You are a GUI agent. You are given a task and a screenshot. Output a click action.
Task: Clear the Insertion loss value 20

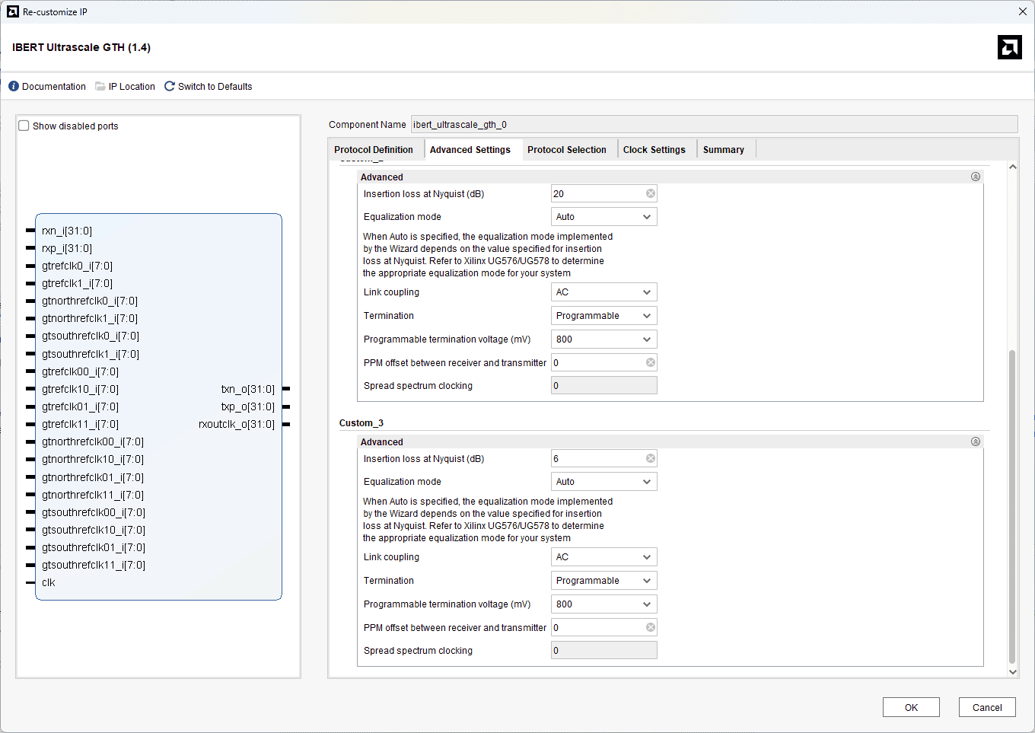coord(651,194)
